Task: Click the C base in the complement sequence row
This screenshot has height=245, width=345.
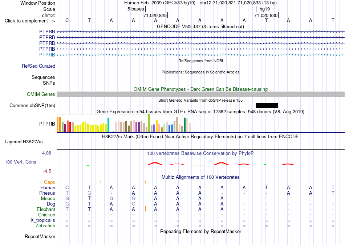Action: tap(67, 20)
